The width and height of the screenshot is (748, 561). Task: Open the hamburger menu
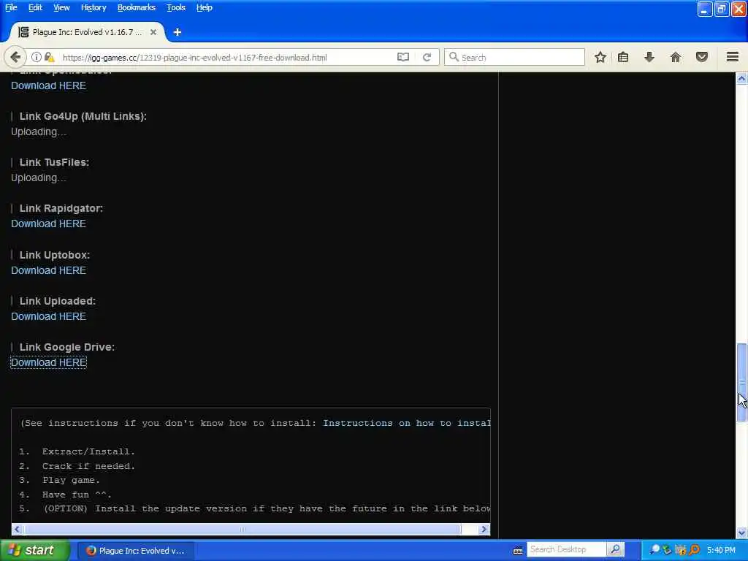(733, 57)
